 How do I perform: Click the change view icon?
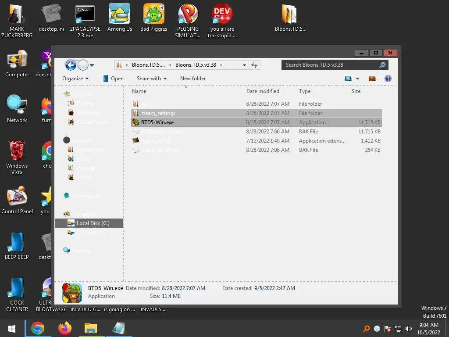click(x=348, y=79)
